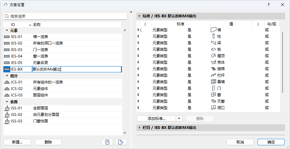Click the export scheme icon button
The width and height of the screenshot is (290, 149).
(x=121, y=142)
